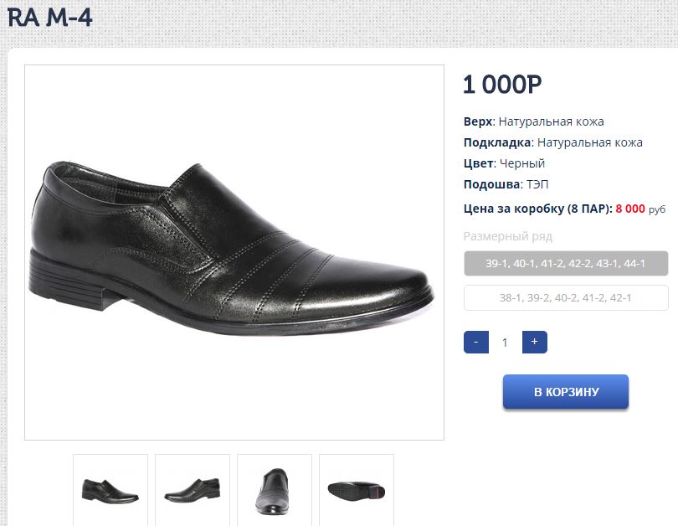Choose size range 38-1, 39-2, 40-2, 41-2, 42-1
The image size is (678, 526).
(566, 297)
